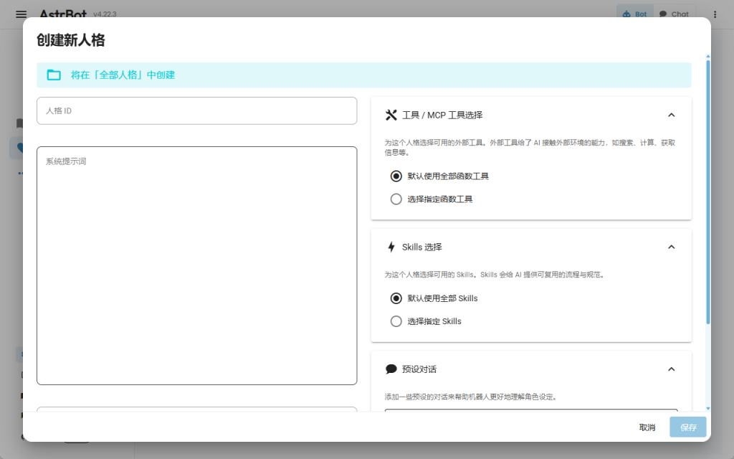The height and width of the screenshot is (459, 734).
Task: Click the 取消 cancel button
Action: click(x=647, y=427)
